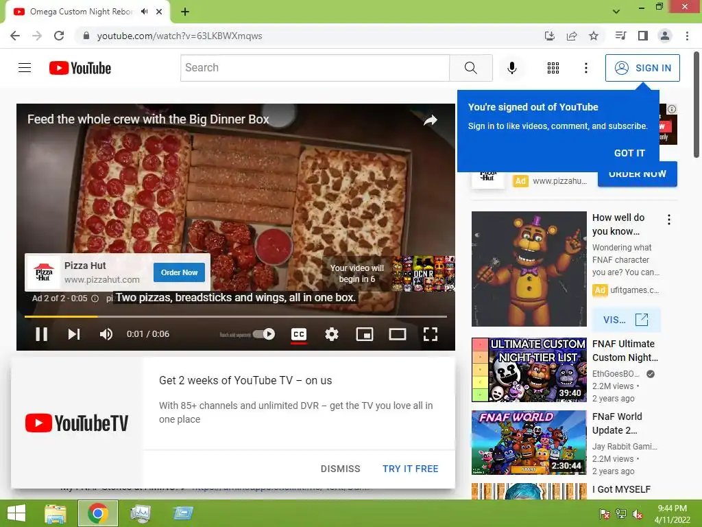Click DISMISS on YouTube TV offer
702x527 pixels.
tap(340, 469)
